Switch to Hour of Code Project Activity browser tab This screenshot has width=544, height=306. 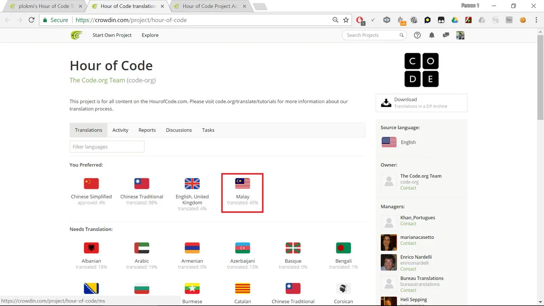210,6
